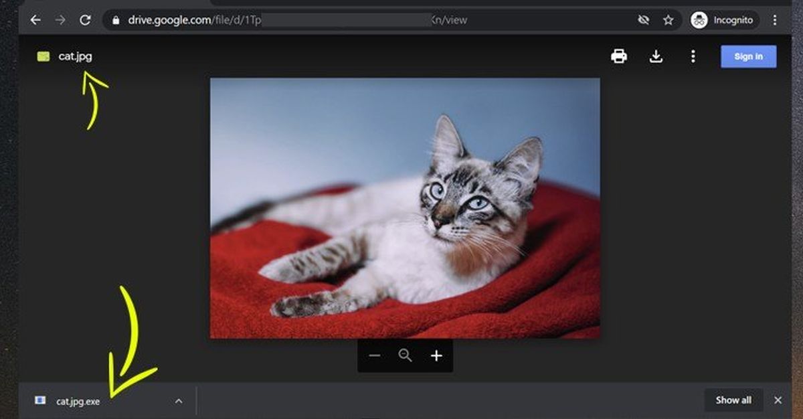Open Drive's more actions three-dot menu
The width and height of the screenshot is (803, 419).
pos(693,56)
